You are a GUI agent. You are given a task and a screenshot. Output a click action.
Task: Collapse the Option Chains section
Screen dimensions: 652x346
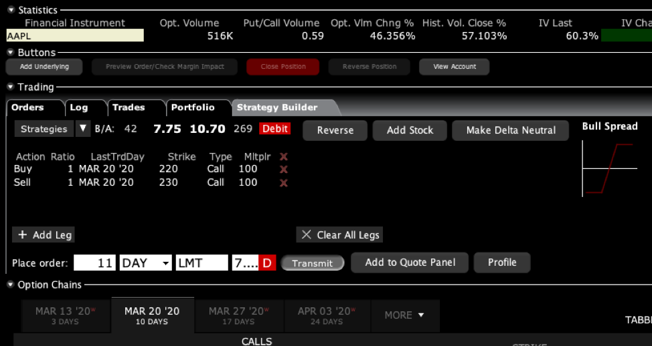click(11, 285)
